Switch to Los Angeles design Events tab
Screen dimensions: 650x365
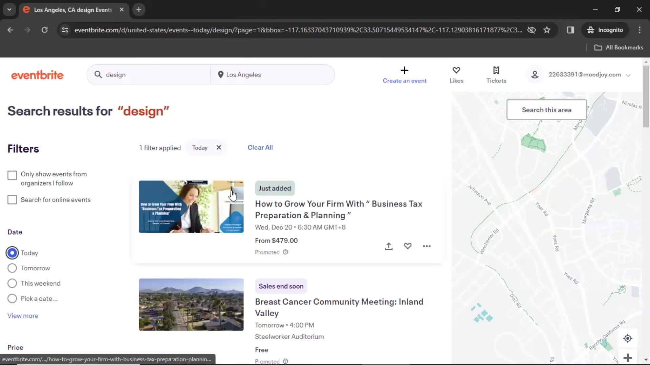pyautogui.click(x=73, y=10)
